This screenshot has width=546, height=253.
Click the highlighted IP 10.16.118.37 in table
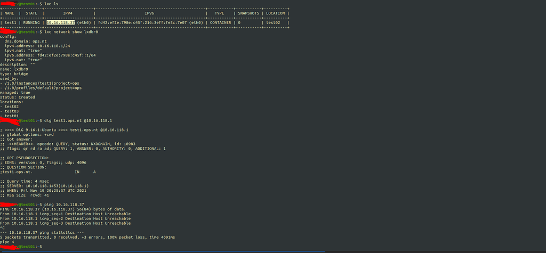click(61, 22)
